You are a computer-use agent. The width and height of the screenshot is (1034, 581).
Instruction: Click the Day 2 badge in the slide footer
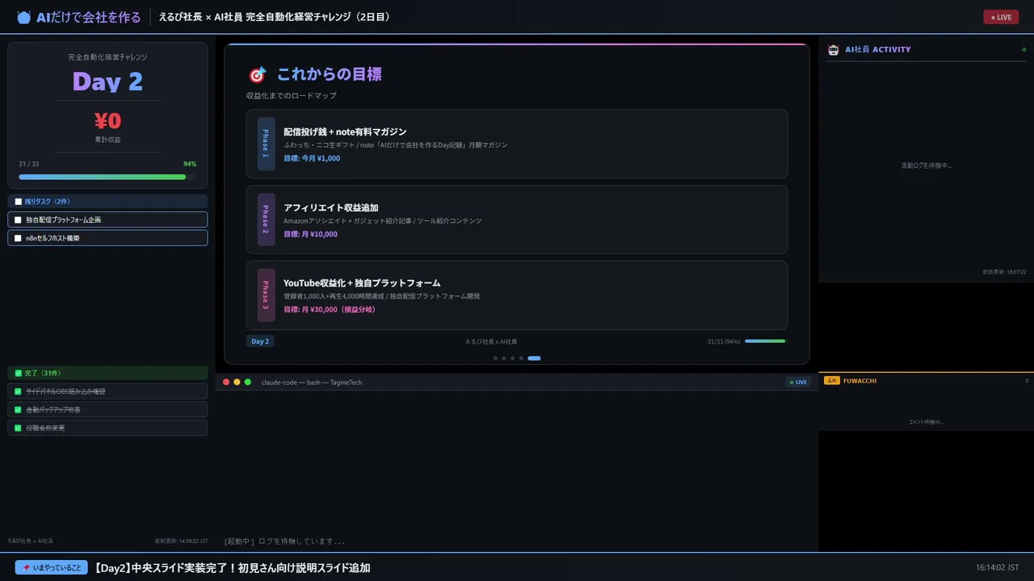tap(260, 341)
